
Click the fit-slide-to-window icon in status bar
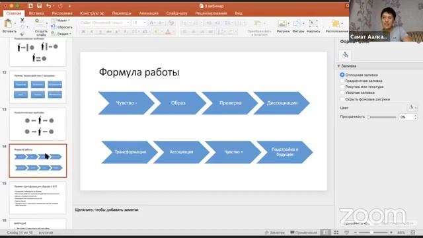(412, 232)
